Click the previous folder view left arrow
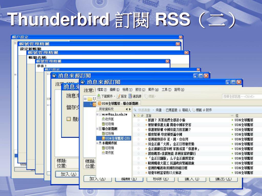The width and height of the screenshot is (262, 196). (x=127, y=109)
